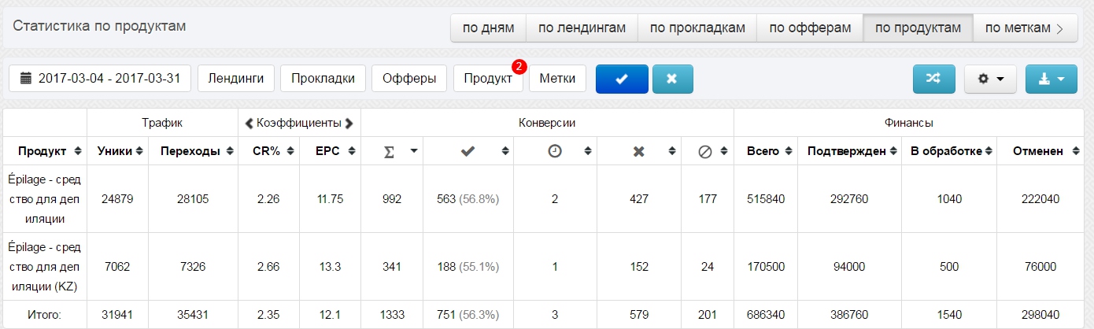Sort table by Всего column
Image resolution: width=1094 pixels, height=329 pixels.
(x=767, y=151)
